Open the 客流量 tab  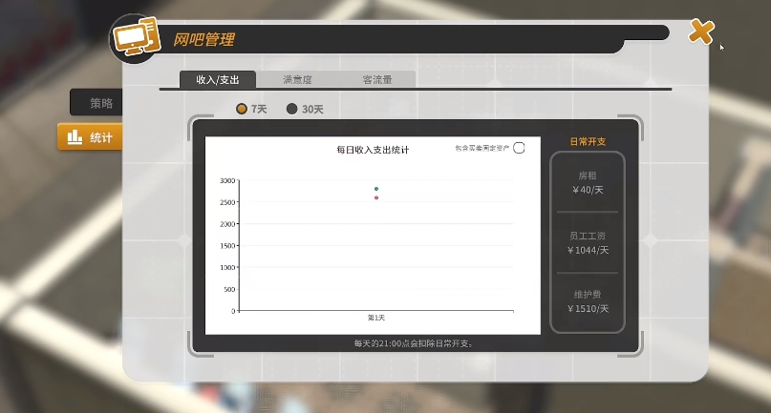(x=377, y=79)
